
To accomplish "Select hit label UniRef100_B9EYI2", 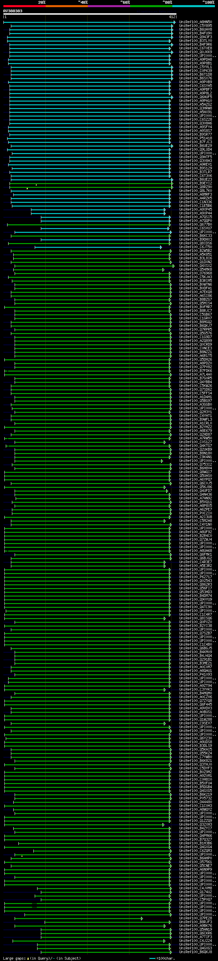I will (x=196, y=183).
